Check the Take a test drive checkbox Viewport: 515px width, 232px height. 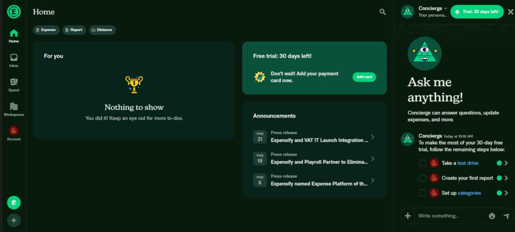tap(422, 163)
